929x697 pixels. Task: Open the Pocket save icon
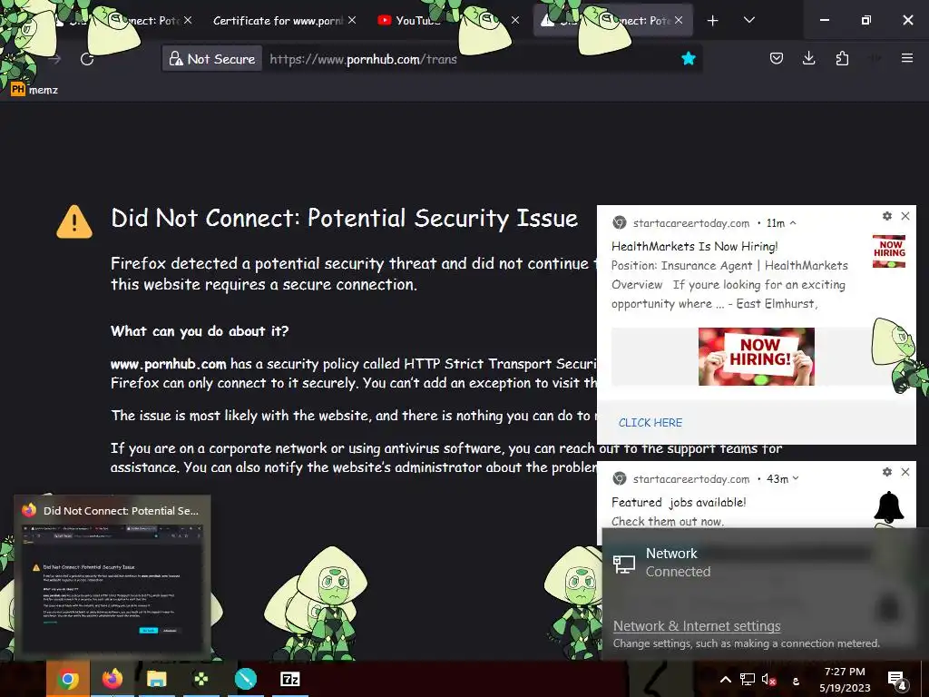(x=777, y=58)
